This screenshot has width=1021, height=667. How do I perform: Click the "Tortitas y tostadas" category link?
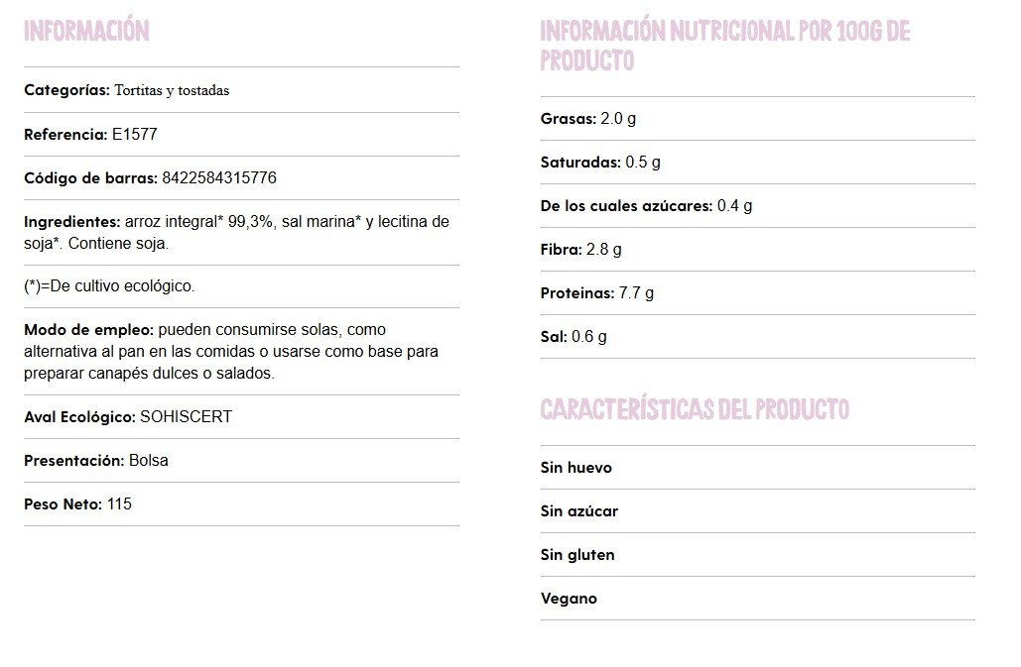point(172,90)
